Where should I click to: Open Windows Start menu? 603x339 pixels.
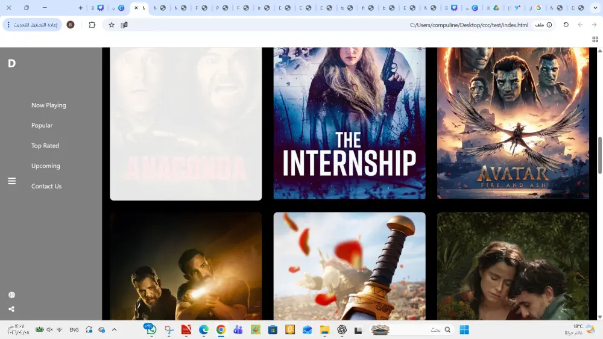(x=464, y=330)
